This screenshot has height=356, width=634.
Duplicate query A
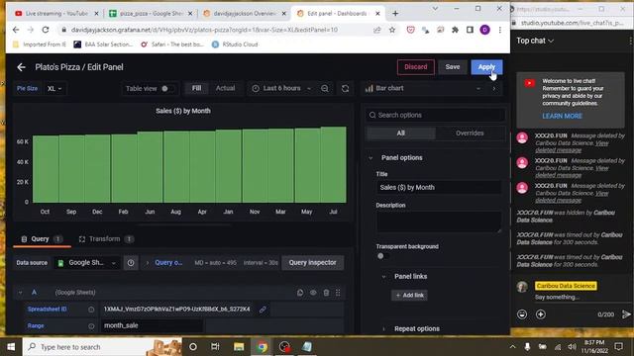[x=300, y=293]
